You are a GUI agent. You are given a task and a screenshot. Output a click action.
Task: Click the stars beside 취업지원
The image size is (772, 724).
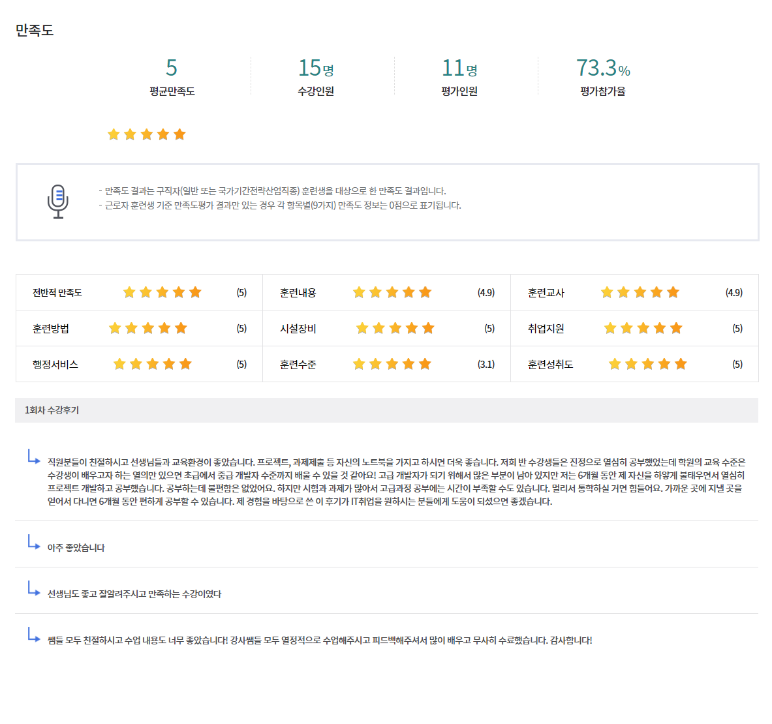tap(643, 328)
